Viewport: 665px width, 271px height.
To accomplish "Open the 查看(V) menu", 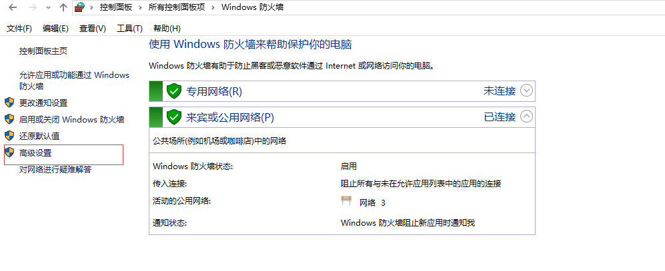I will [x=93, y=29].
